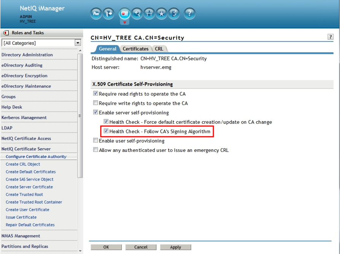
Task: Click the task list scrollbar thumb
Action: click(x=80, y=116)
